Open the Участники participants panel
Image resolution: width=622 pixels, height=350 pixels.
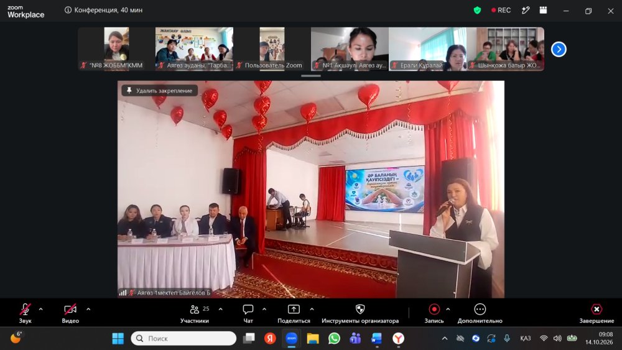pyautogui.click(x=195, y=313)
